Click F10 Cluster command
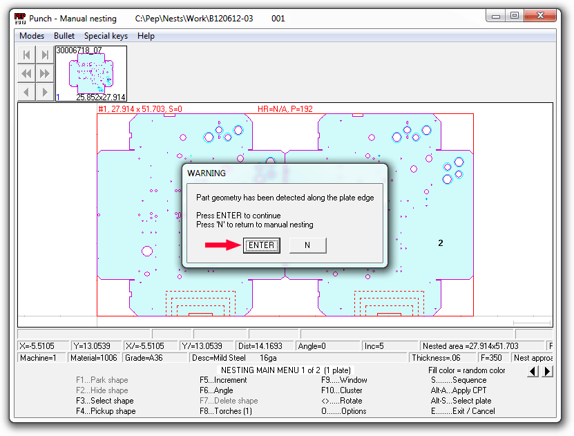574x436 pixels. tap(341, 390)
